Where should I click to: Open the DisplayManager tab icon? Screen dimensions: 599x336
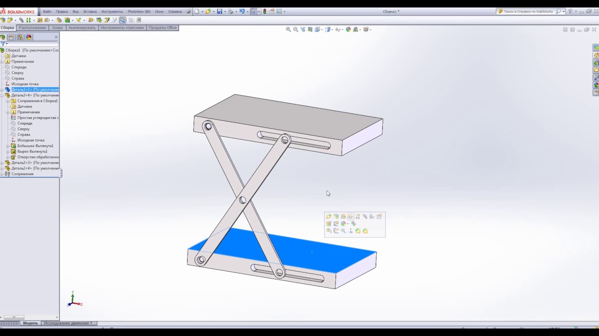tap(29, 37)
